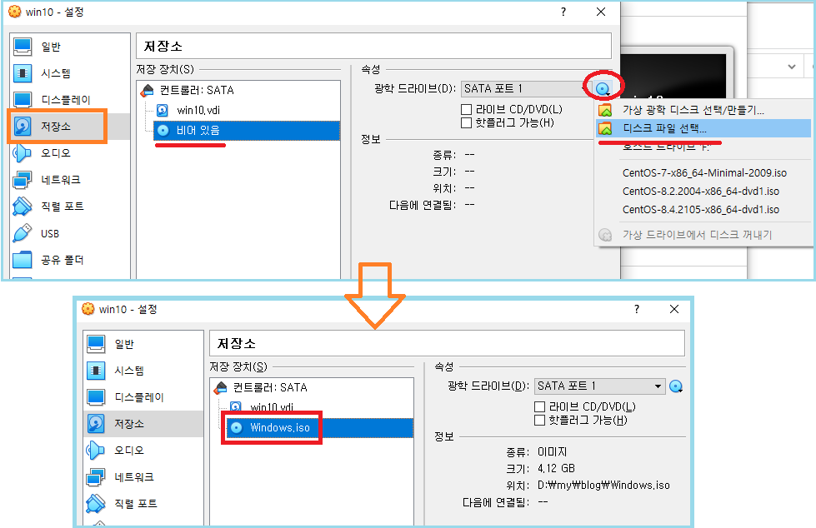816x528 pixels.
Task: Open SATA 포트 1 dropdown in the upper dialog
Action: pos(526,89)
